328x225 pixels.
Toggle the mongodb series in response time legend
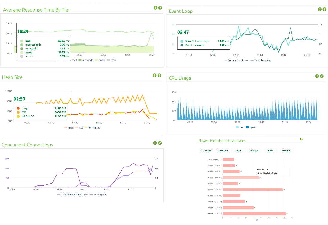click(86, 60)
